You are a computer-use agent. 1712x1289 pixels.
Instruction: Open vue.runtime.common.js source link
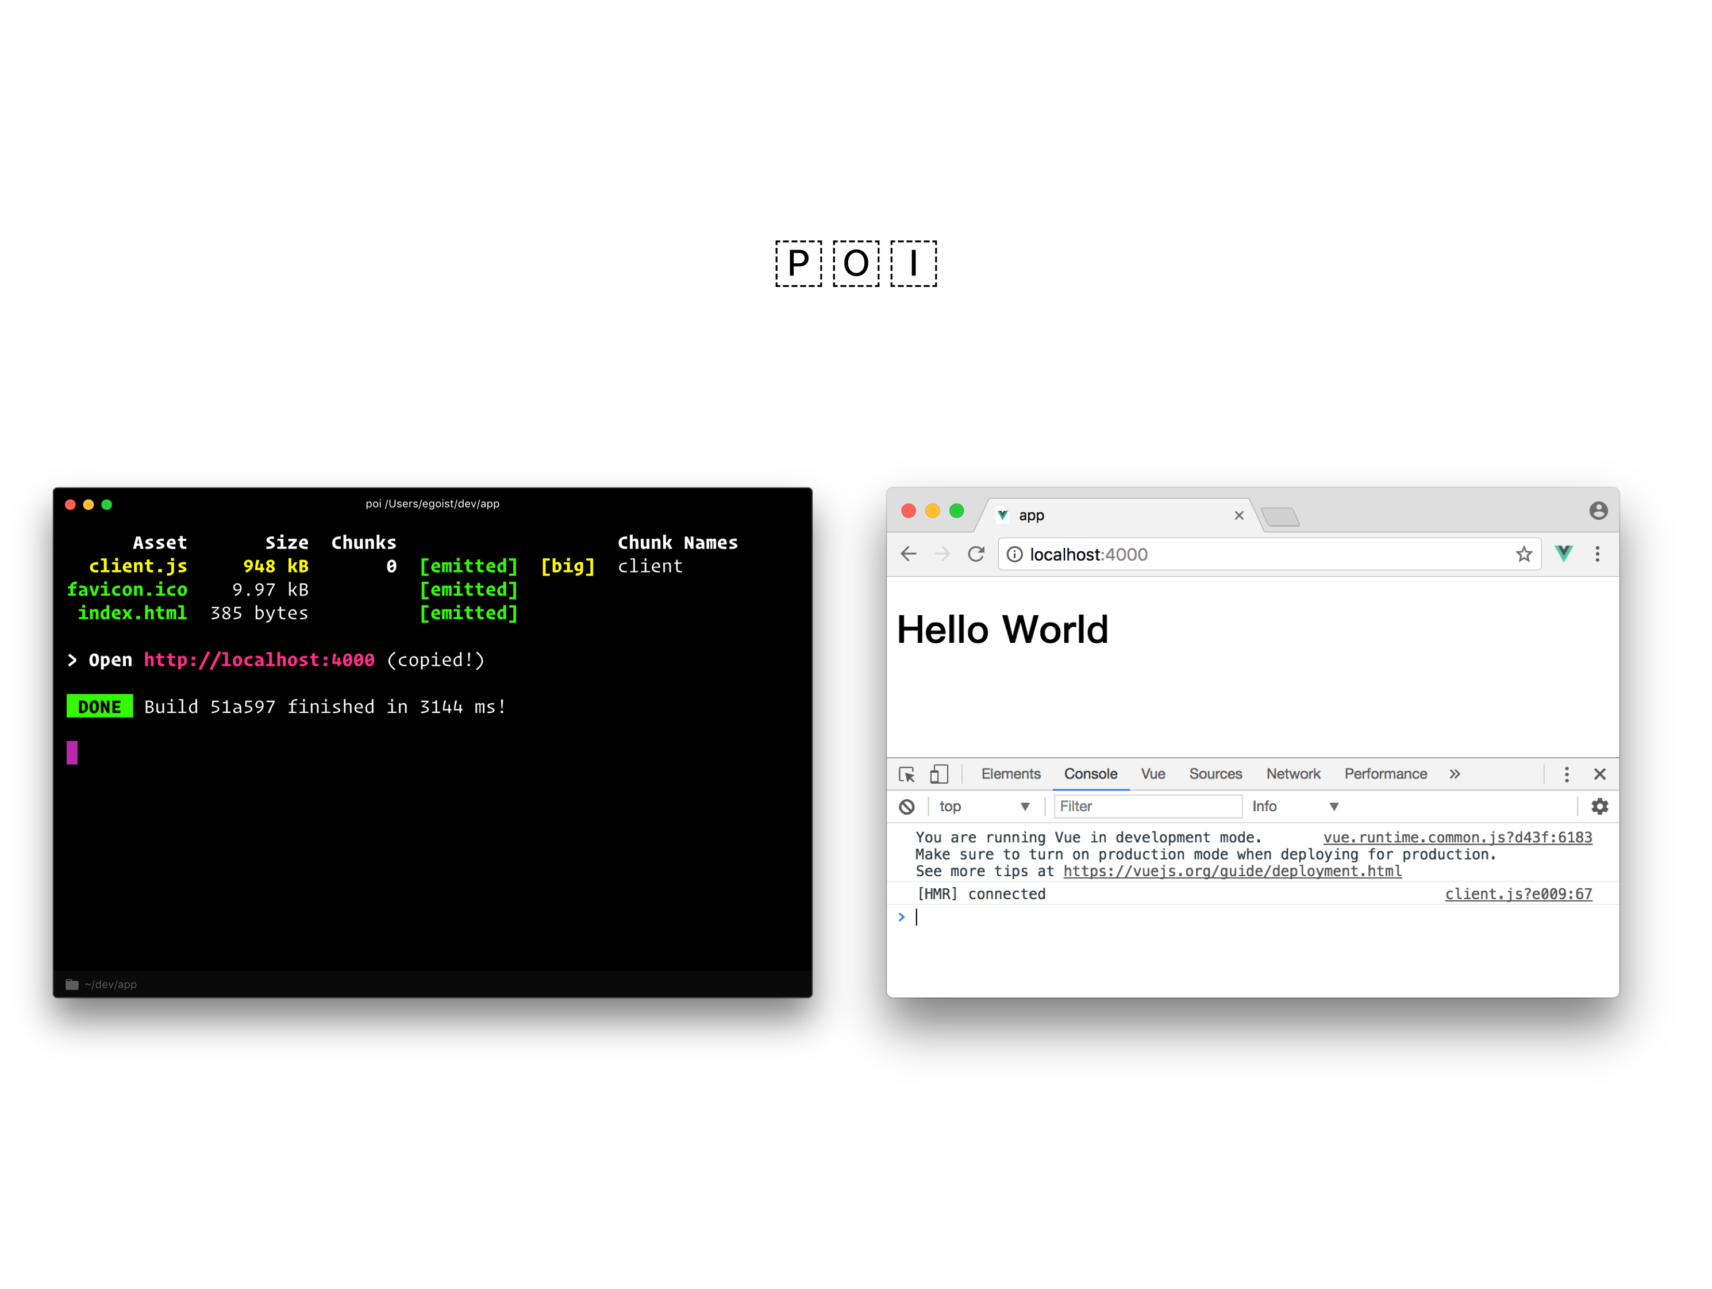click(x=1457, y=838)
